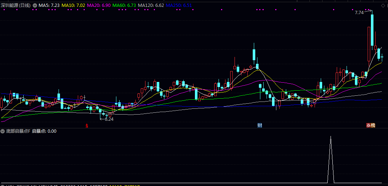Click the 启暴点: 0.00 value readout
The height and width of the screenshot is (186, 388).
click(44, 131)
